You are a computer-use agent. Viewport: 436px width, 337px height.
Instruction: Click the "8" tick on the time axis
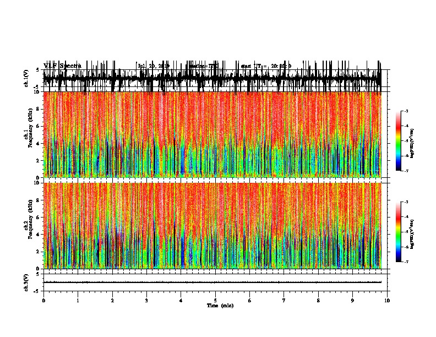(x=318, y=301)
